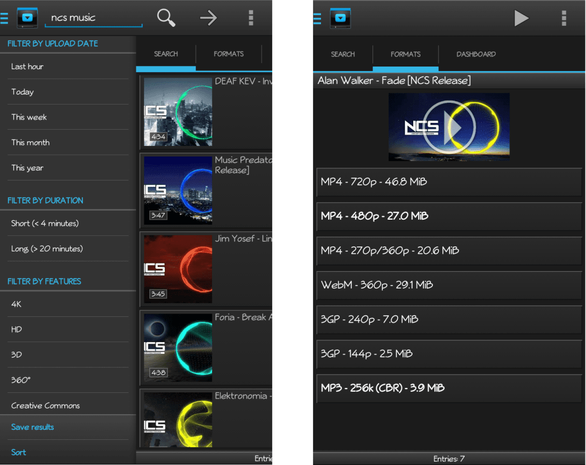586x465 pixels.
Task: Download the MP3 256k CBR format
Action: point(448,388)
